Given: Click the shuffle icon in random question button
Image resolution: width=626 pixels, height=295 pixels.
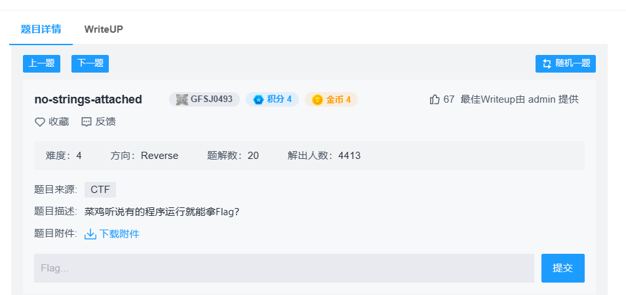Looking at the screenshot, I should tap(547, 63).
